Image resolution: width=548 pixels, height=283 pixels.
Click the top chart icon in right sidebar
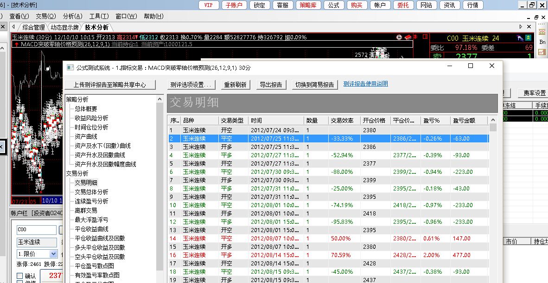click(x=542, y=31)
